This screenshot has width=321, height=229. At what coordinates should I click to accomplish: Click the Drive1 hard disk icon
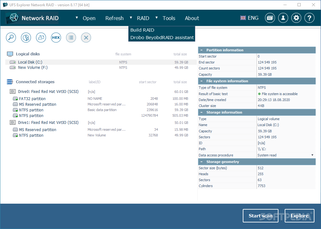click(13, 122)
